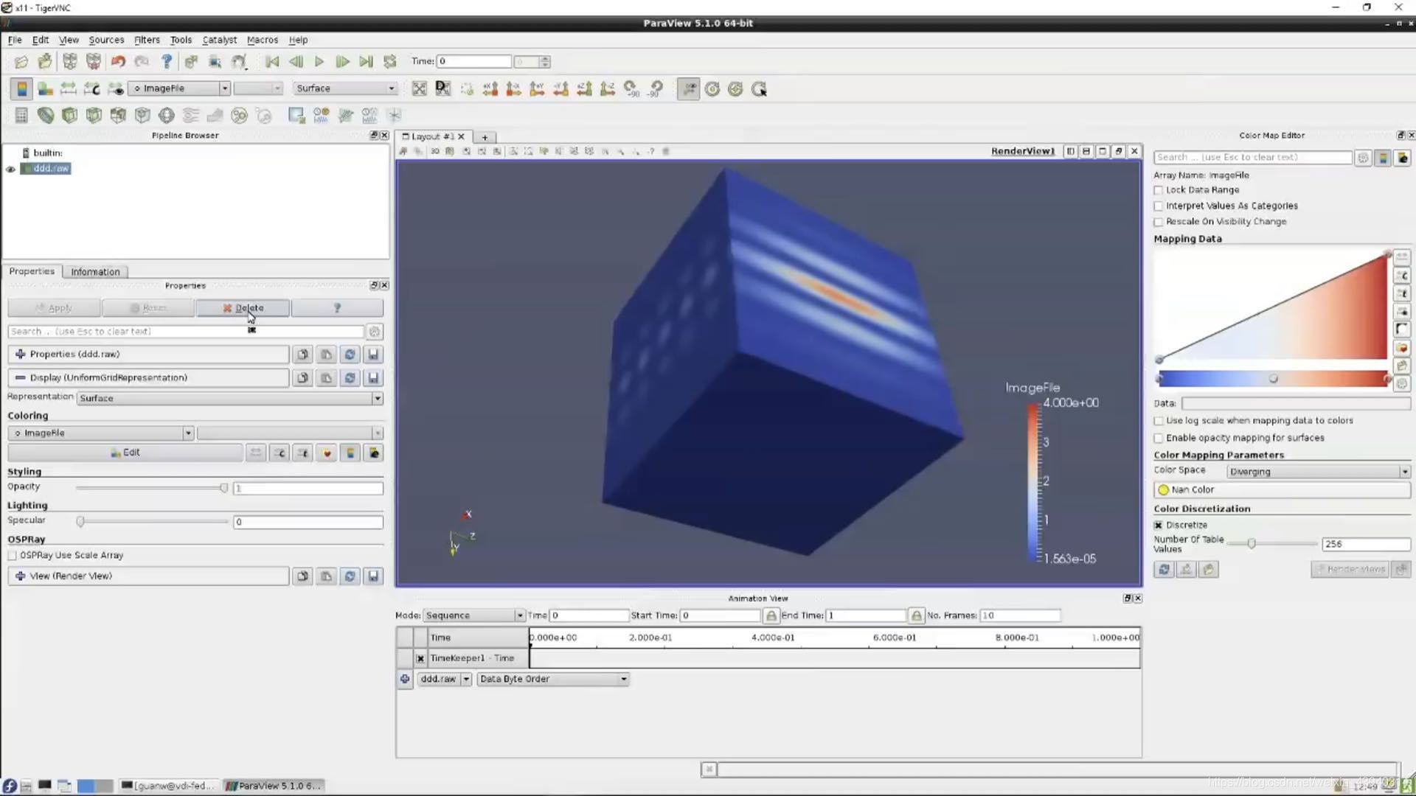The height and width of the screenshot is (796, 1416).
Task: Click the Edit color map button
Action: 125,453
